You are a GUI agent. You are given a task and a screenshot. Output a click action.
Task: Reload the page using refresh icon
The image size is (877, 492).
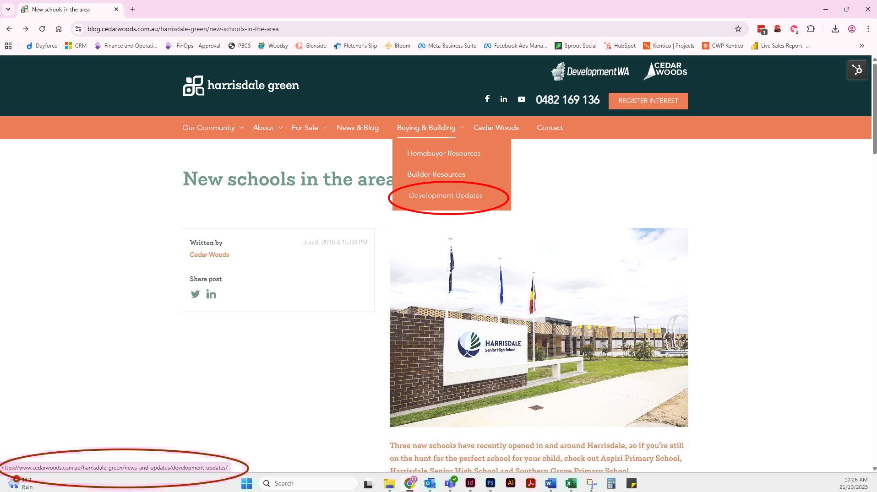[42, 29]
